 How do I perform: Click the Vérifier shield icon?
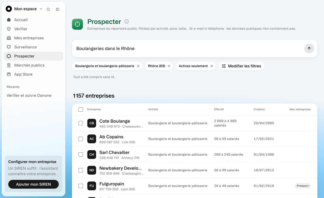(9, 29)
